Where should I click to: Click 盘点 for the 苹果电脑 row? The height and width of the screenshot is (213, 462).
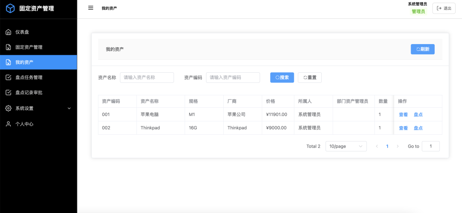418,115
